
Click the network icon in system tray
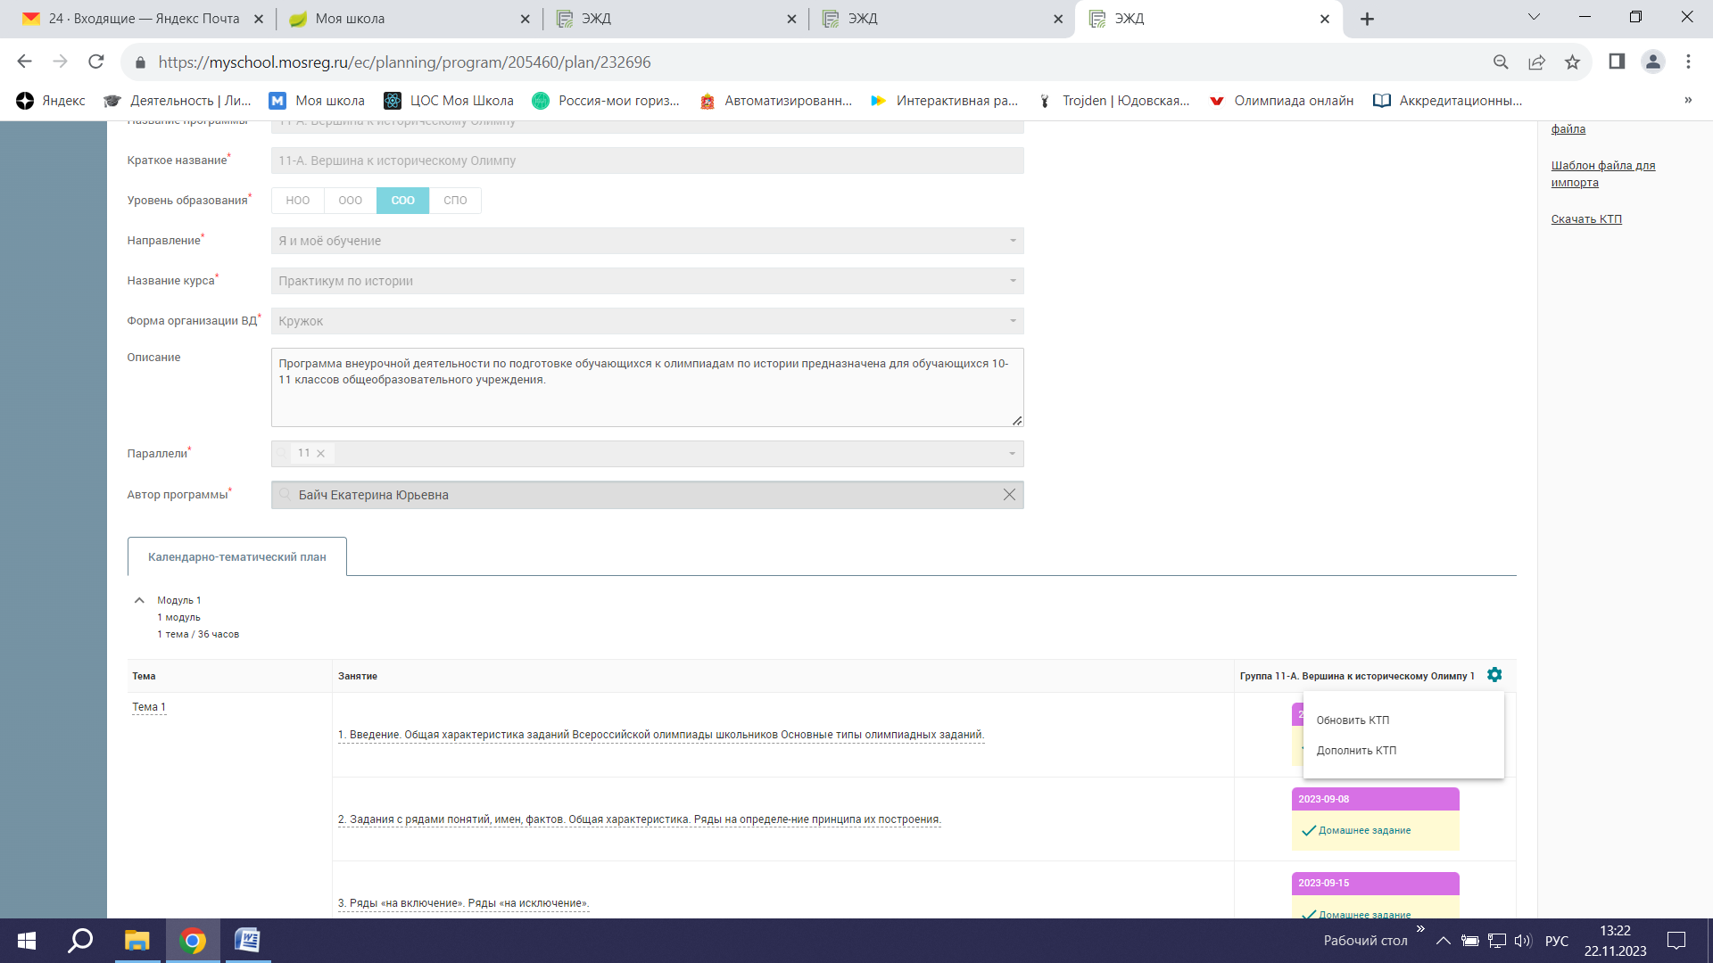[1497, 941]
